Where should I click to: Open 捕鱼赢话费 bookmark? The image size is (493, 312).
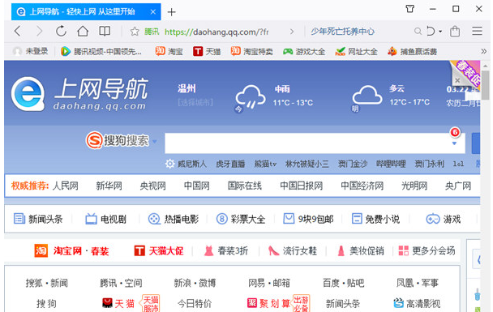[x=412, y=51]
